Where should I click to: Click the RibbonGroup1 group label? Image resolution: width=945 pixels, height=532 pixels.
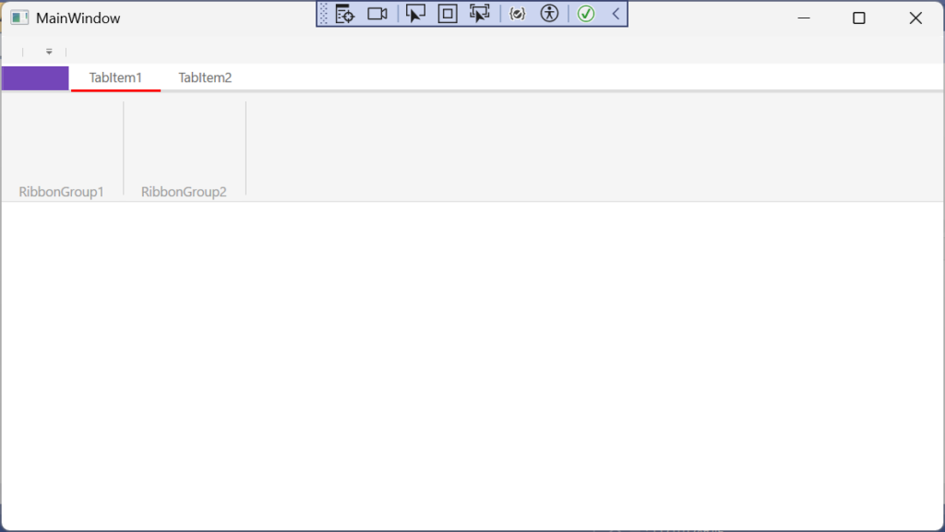click(61, 192)
